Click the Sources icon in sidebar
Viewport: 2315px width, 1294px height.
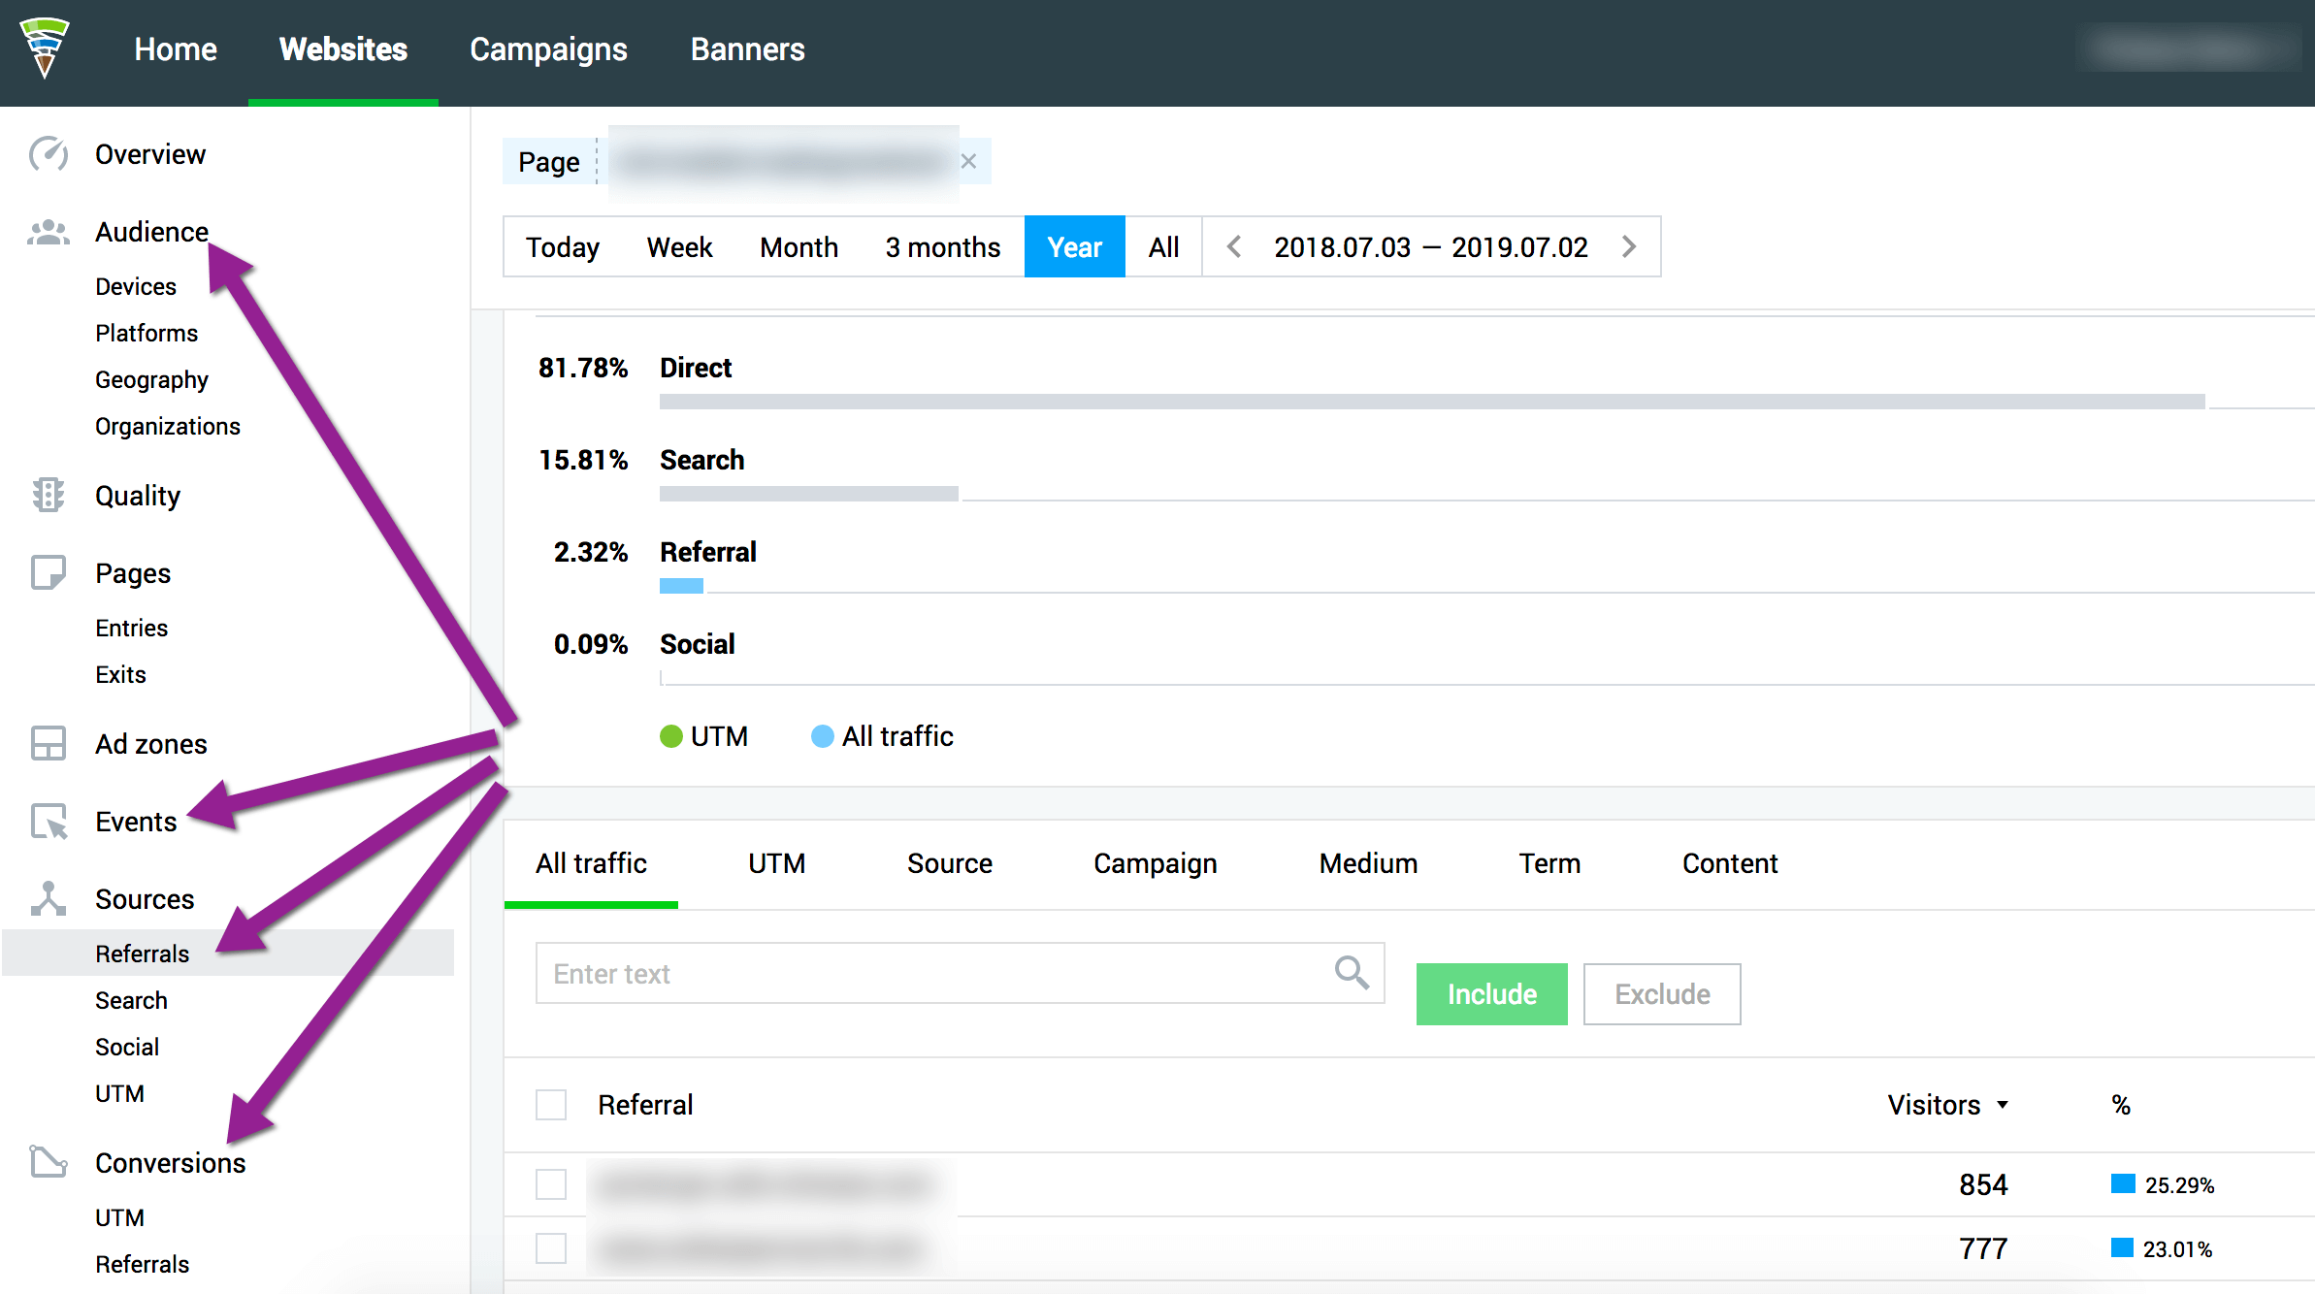(48, 898)
